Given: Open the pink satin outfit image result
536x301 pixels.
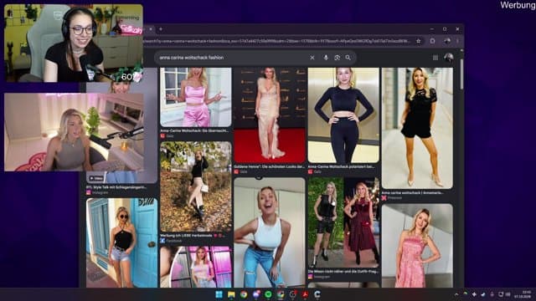Looking at the screenshot, I should 195,97.
